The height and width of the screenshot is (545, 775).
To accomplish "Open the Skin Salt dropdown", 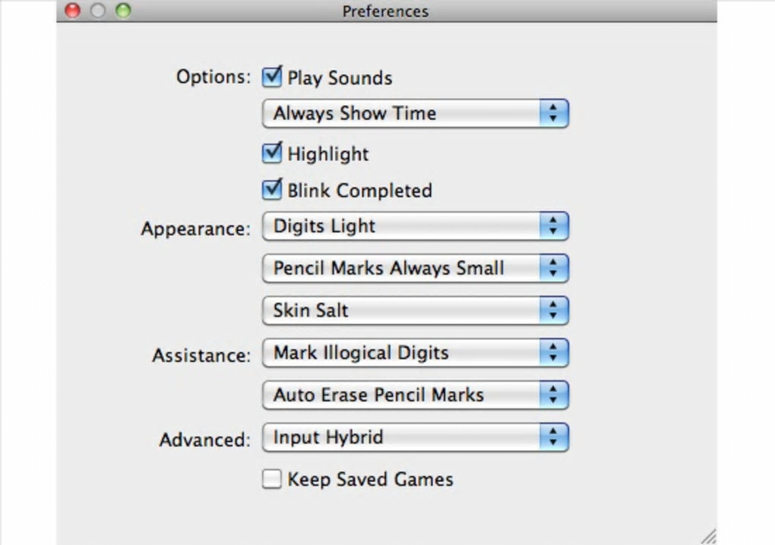I will (415, 310).
